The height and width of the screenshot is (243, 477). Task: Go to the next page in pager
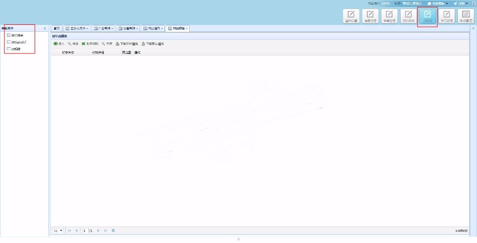point(98,230)
